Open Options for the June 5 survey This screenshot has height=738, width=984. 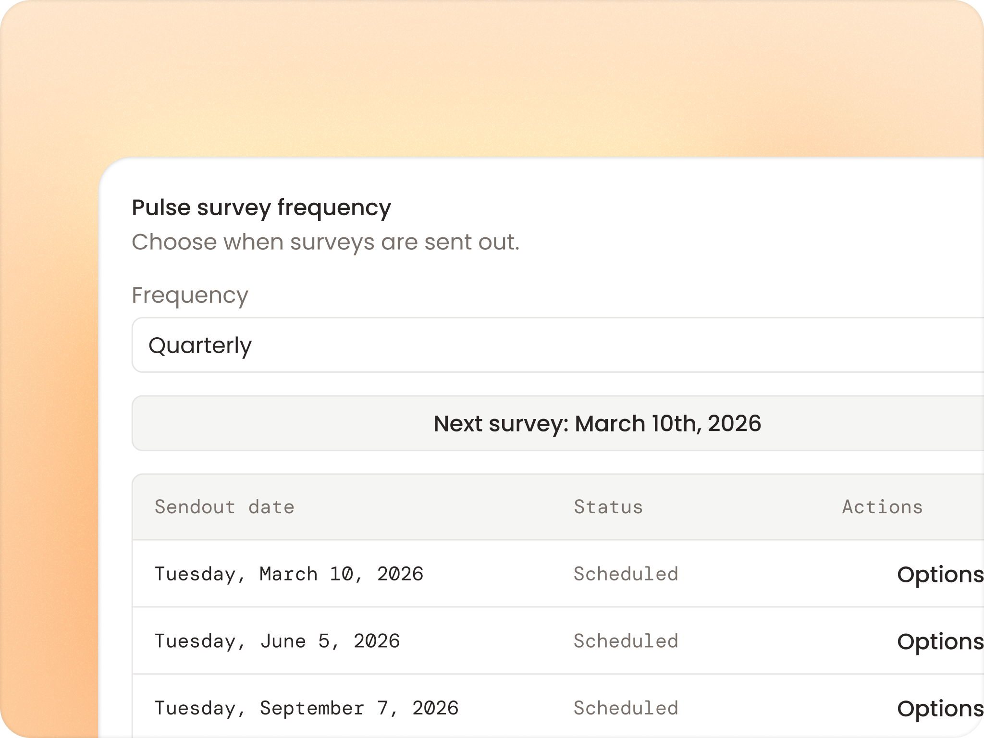click(939, 641)
